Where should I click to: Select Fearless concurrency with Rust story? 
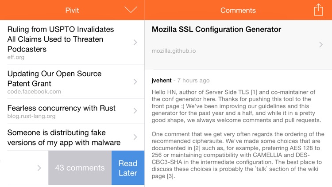click(62, 108)
